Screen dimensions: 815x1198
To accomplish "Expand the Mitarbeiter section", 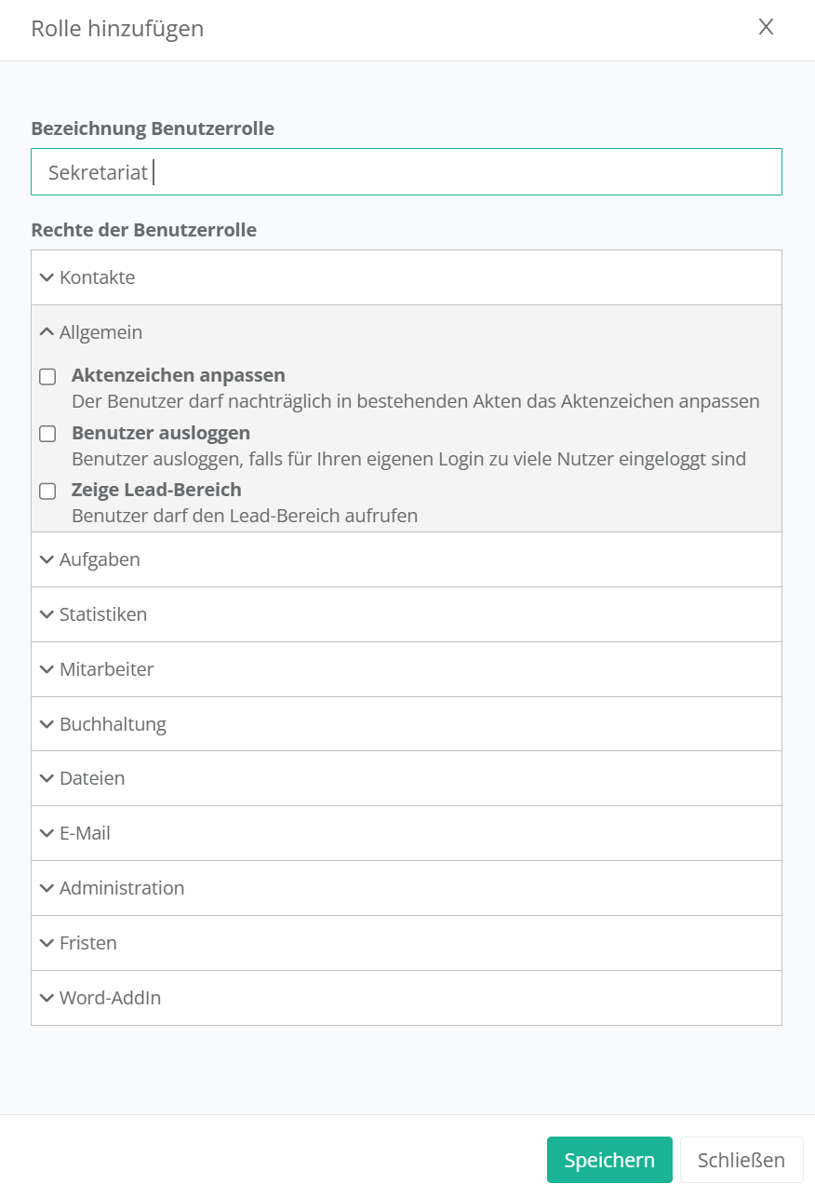I will (x=106, y=669).
